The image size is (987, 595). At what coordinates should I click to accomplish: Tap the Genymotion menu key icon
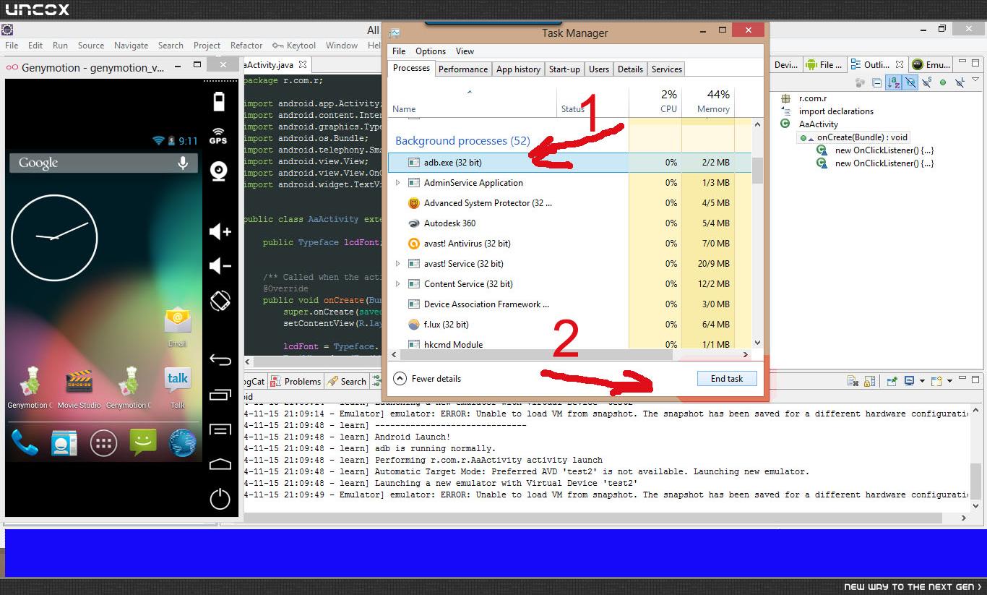point(220,430)
